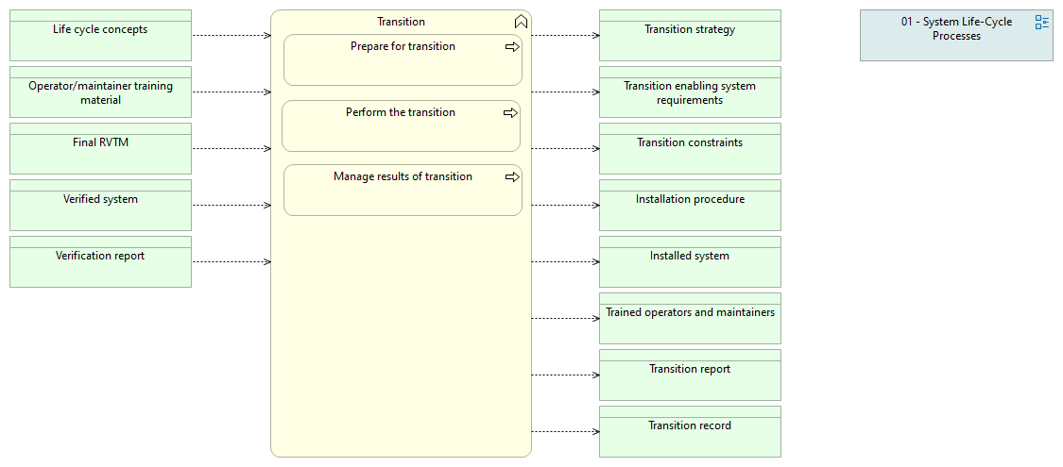This screenshot has width=1063, height=467.
Task: Click the dashed arrow into Installed system
Action: pos(565,262)
